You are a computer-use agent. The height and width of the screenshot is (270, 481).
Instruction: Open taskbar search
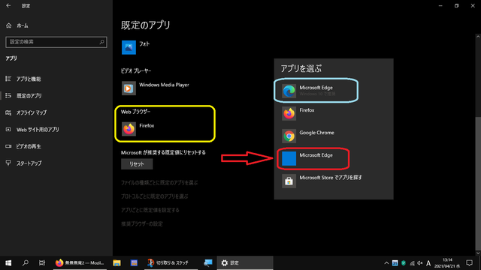click(26, 263)
